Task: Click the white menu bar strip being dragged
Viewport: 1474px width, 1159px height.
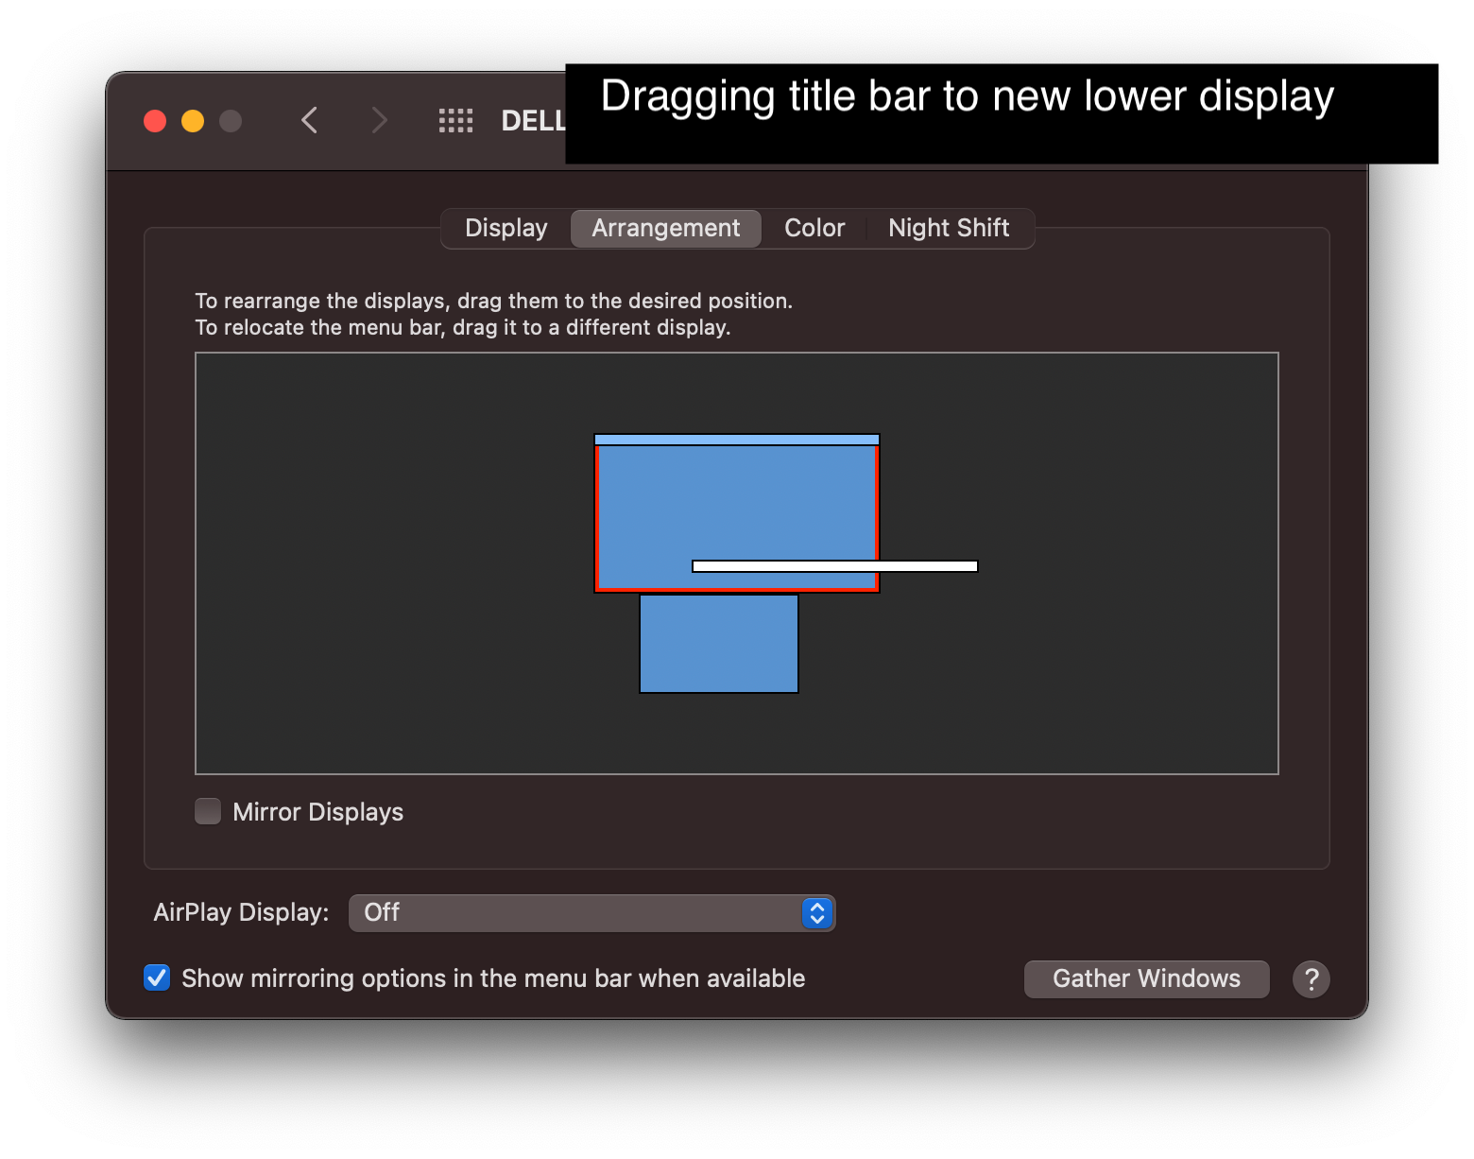Action: click(835, 566)
